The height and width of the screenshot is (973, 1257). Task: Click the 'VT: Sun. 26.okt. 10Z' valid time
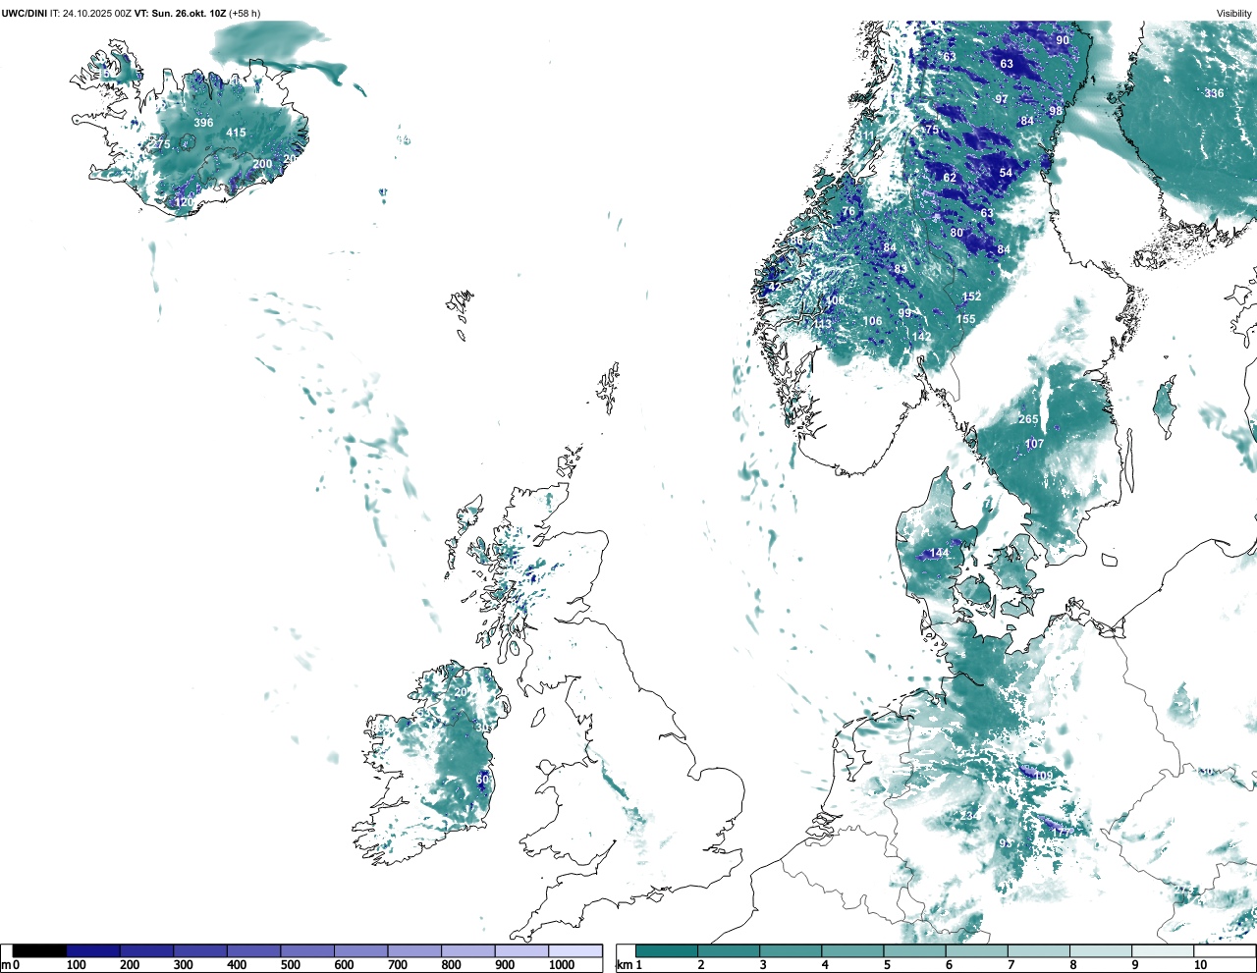[x=180, y=14]
